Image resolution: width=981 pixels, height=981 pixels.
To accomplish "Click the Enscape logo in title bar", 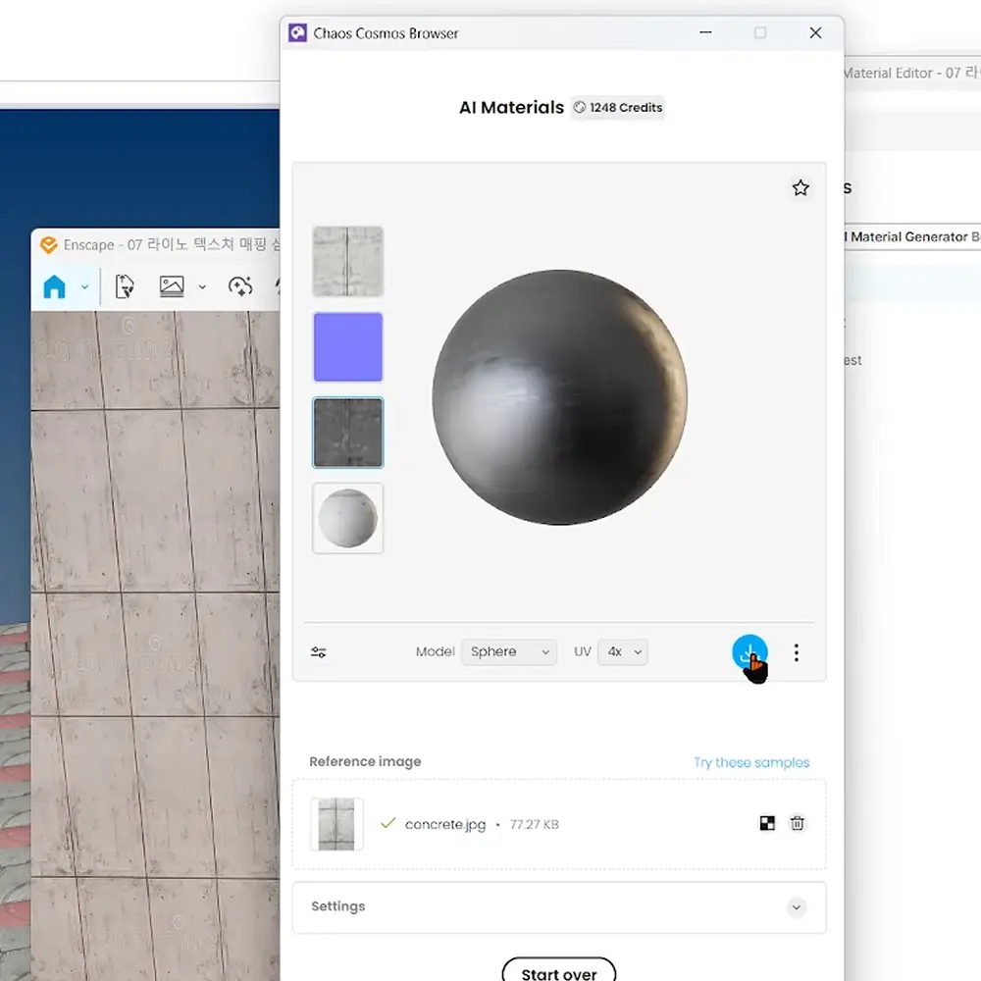I will pos(48,244).
